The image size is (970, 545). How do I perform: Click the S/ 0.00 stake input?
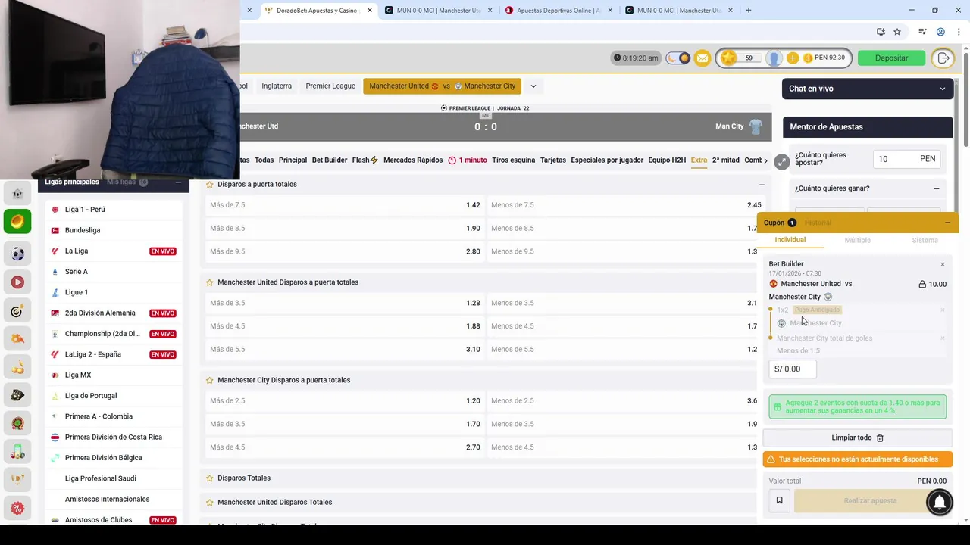pyautogui.click(x=793, y=369)
